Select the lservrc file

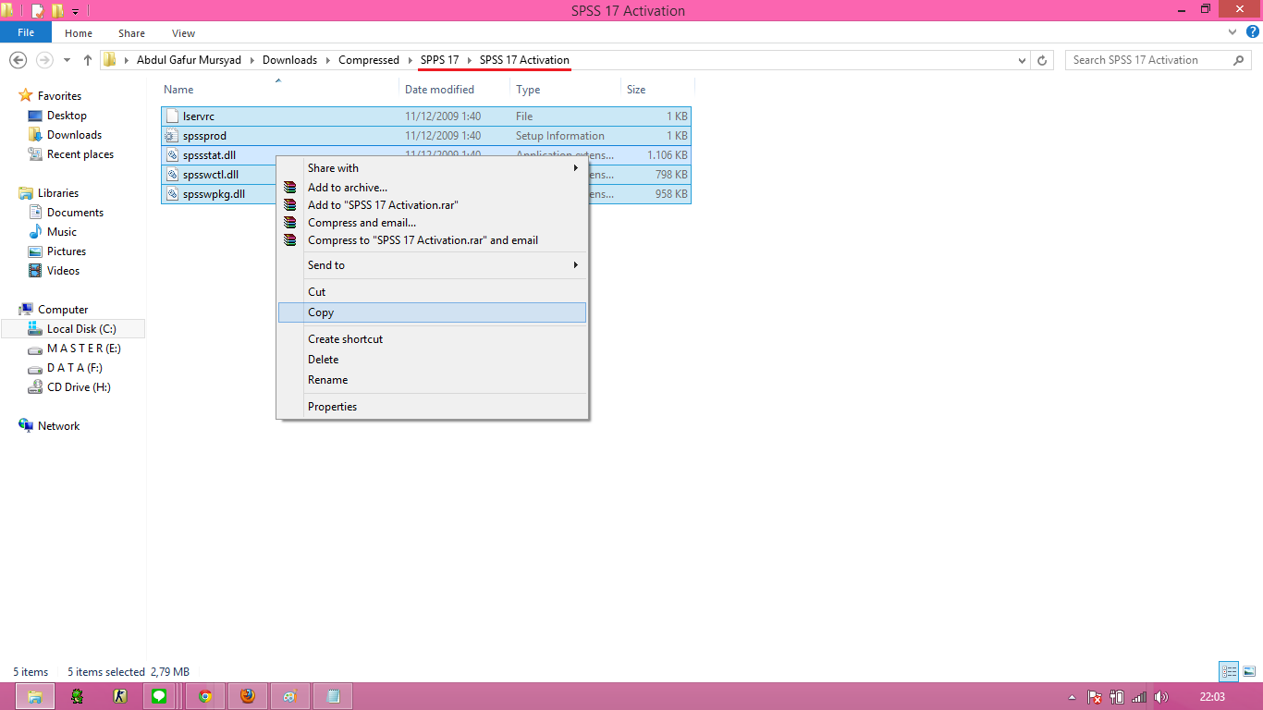(x=426, y=116)
